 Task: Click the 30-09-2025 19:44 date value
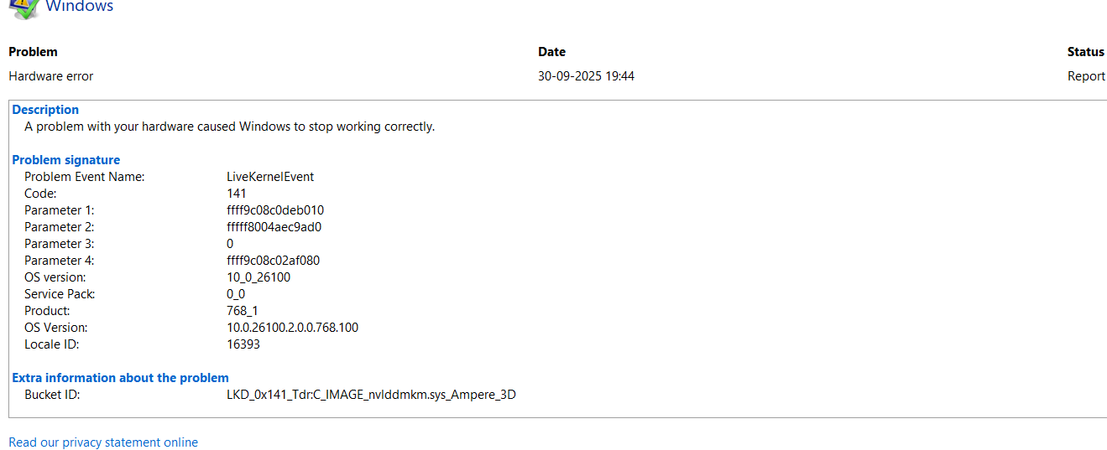point(586,76)
